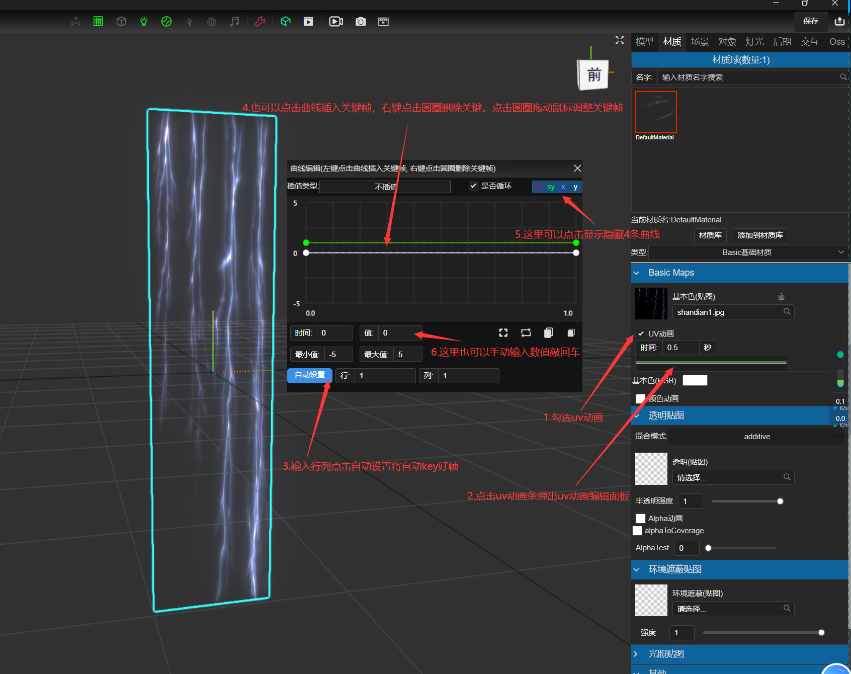Open the 插值类型 dropdown

click(x=385, y=187)
